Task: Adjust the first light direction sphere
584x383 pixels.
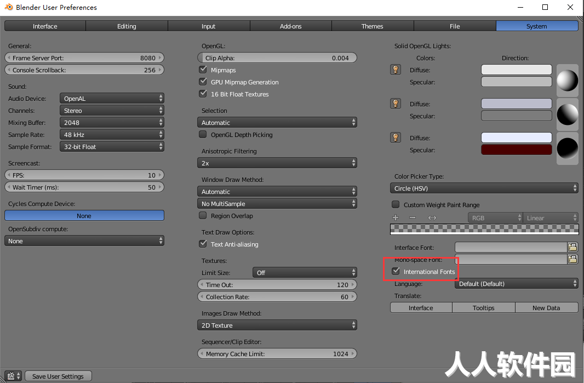Action: (x=567, y=81)
